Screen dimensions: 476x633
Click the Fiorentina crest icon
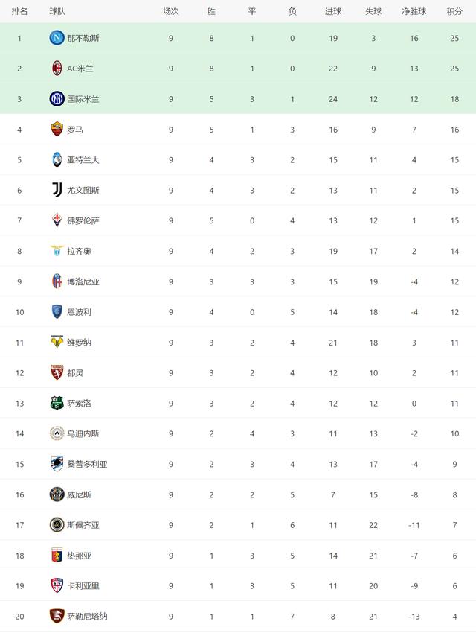pyautogui.click(x=57, y=221)
